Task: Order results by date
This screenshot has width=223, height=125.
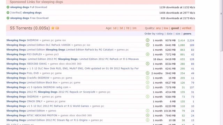Action: (169, 34)
